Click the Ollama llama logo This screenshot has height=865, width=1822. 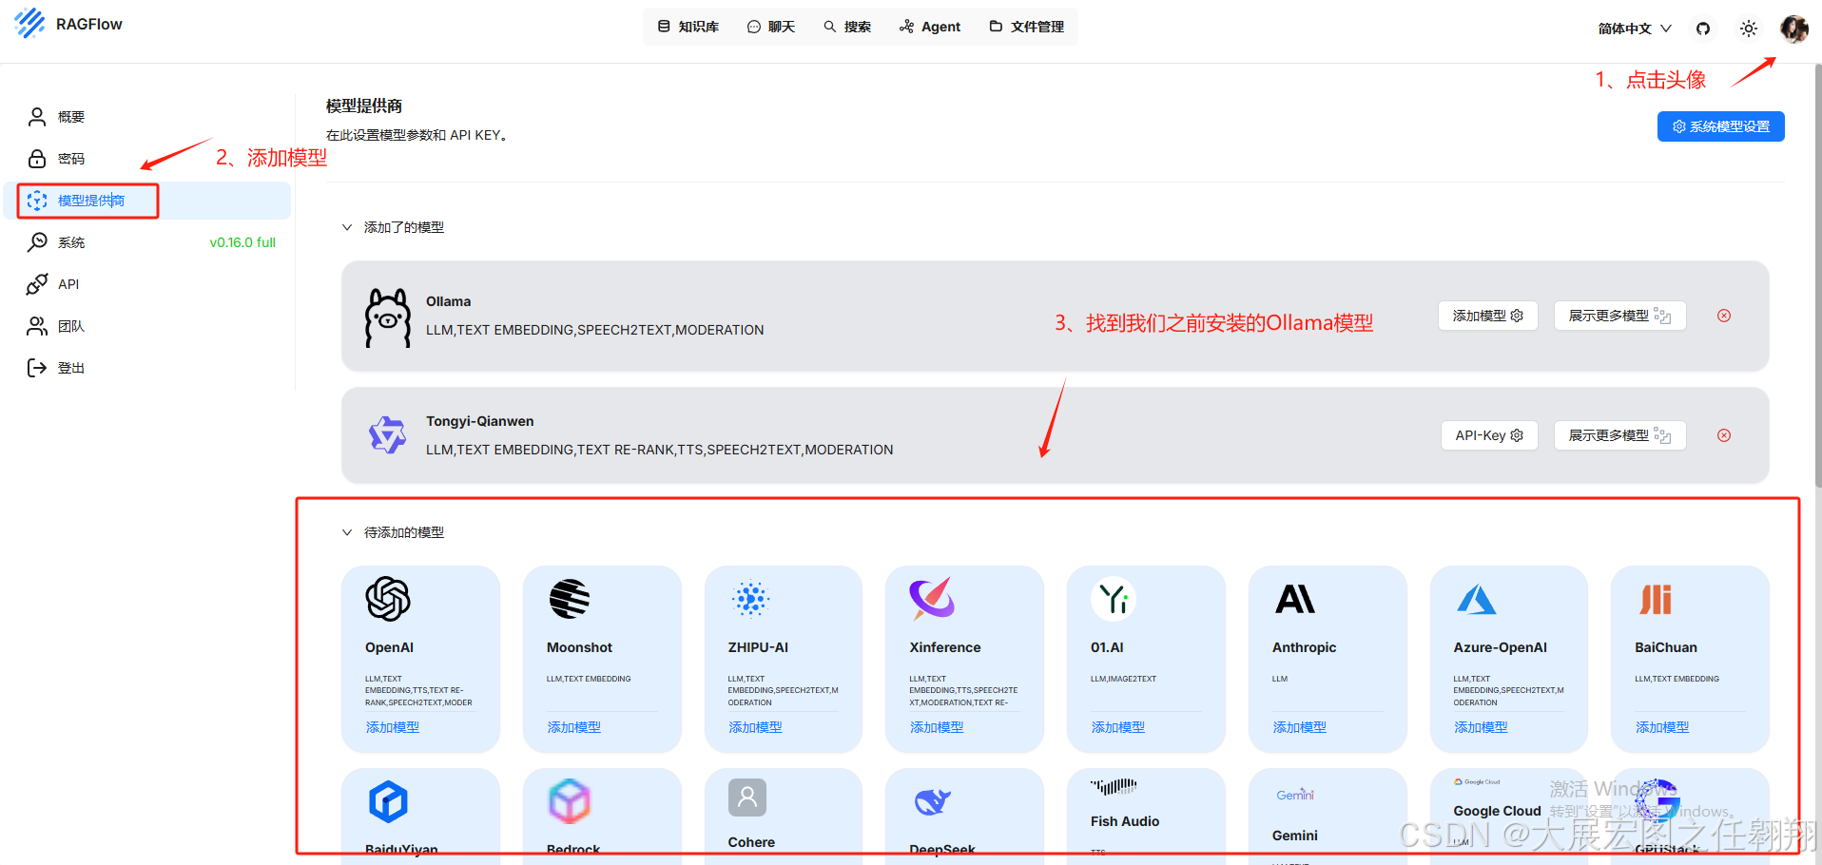click(388, 317)
